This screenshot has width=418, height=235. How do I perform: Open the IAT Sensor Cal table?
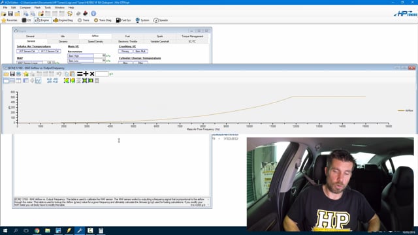pos(27,51)
